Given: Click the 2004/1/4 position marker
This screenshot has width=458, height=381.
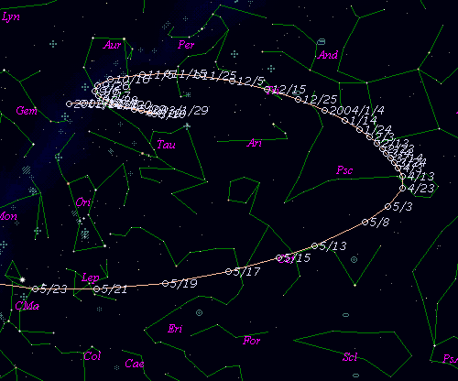Looking at the screenshot, I should [x=325, y=110].
